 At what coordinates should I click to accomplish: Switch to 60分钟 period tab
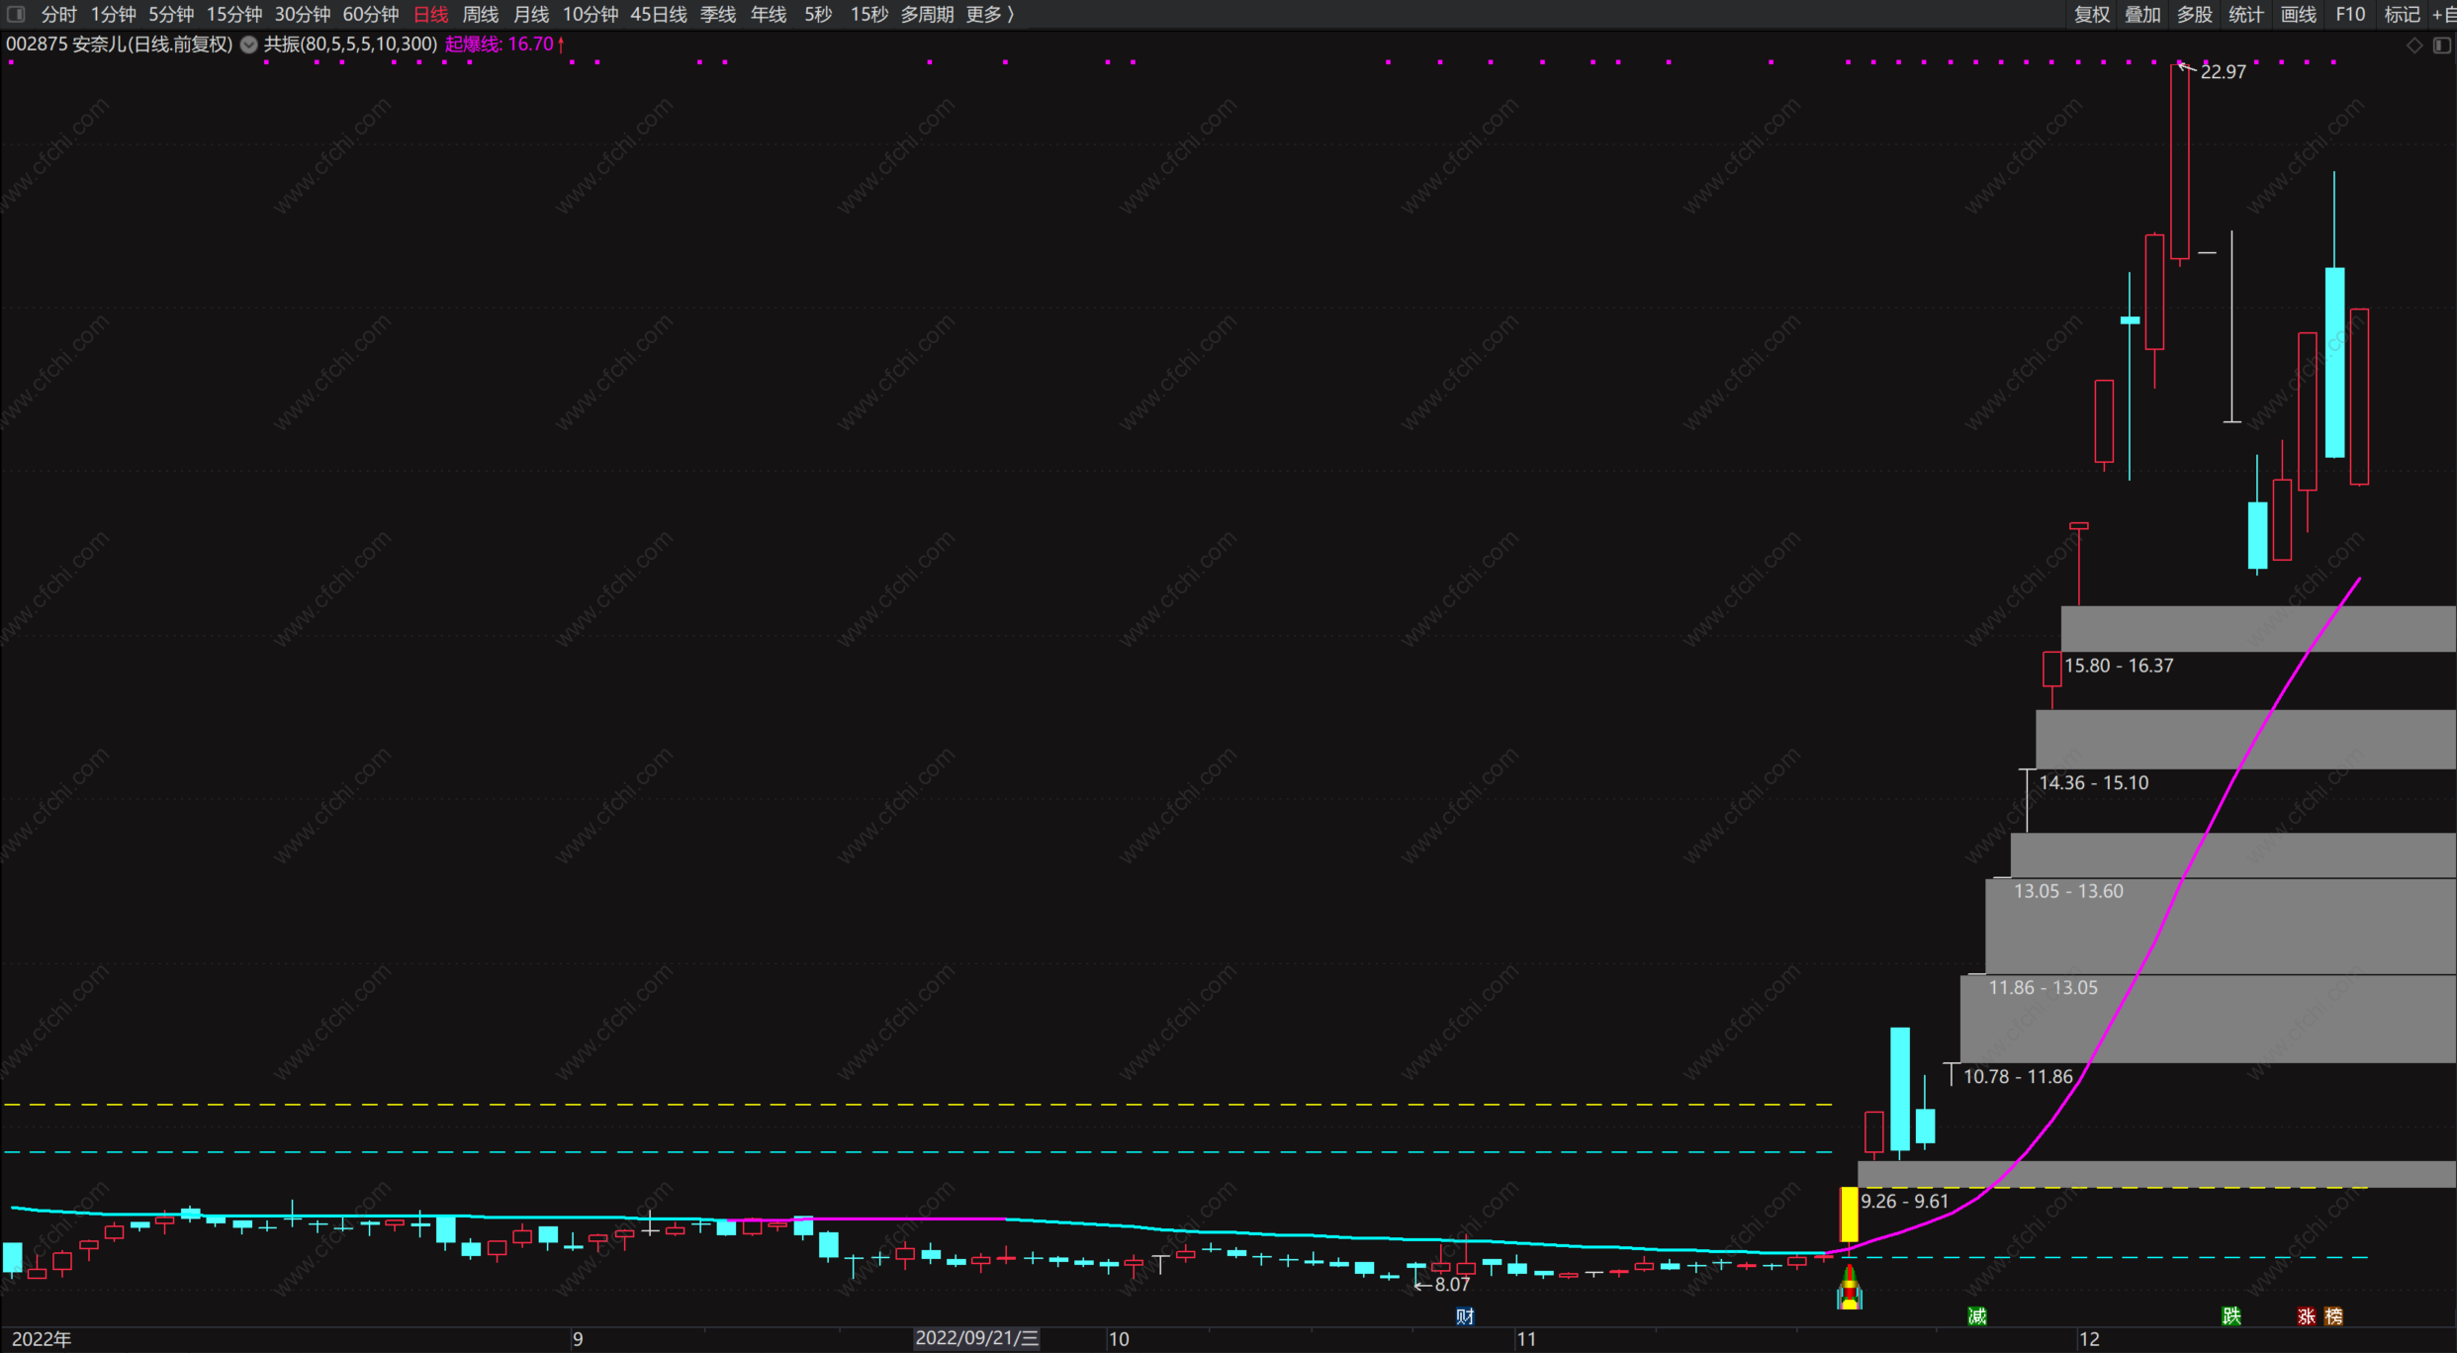370,14
